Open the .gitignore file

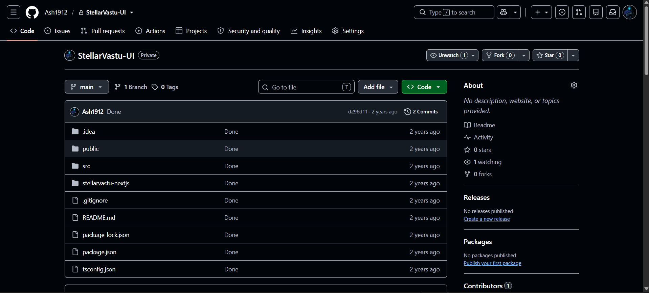pyautogui.click(x=95, y=201)
